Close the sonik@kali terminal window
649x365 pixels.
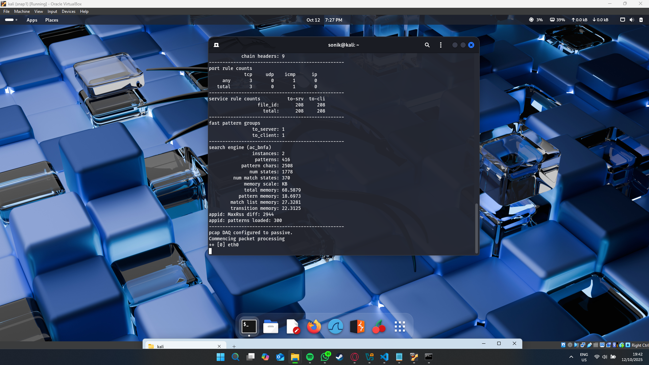pos(471,45)
